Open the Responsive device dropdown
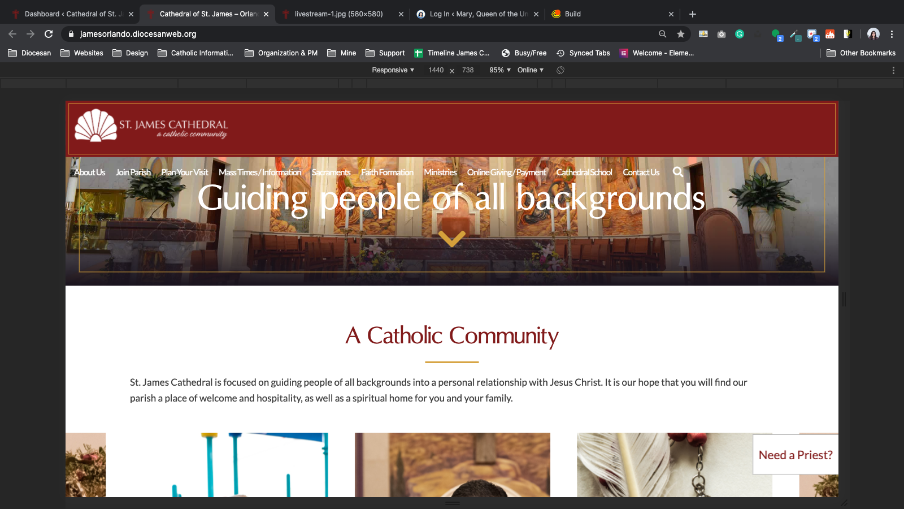 point(393,70)
